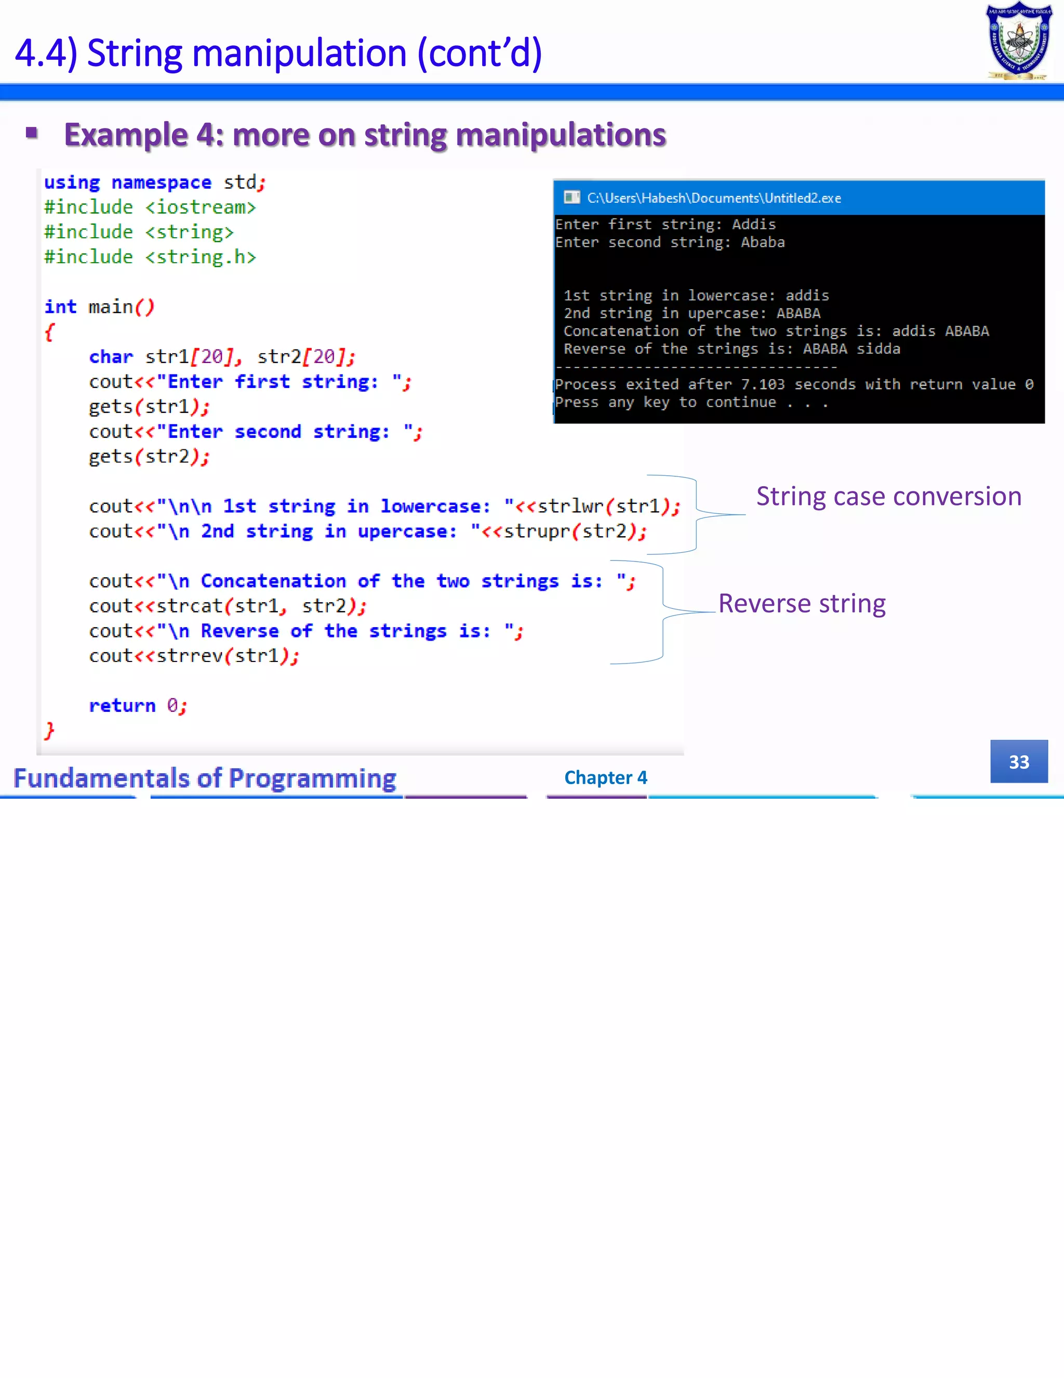Click code 'Concatenation of the two strings' cout line
Image resolution: width=1064 pixels, height=1378 pixels.
[x=363, y=581]
